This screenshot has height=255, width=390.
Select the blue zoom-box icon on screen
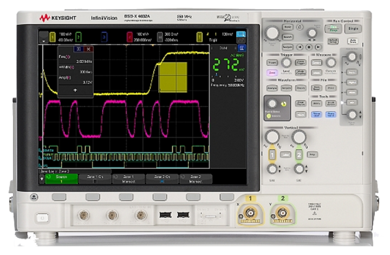240,34
